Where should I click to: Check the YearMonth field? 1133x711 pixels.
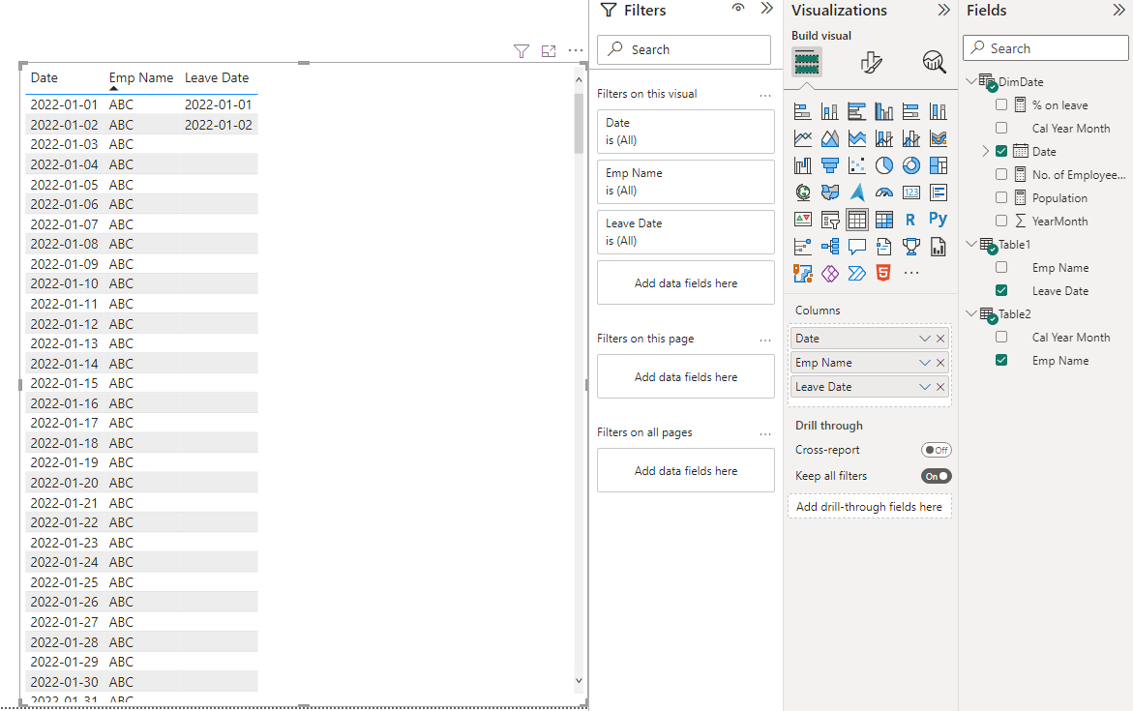click(1000, 221)
